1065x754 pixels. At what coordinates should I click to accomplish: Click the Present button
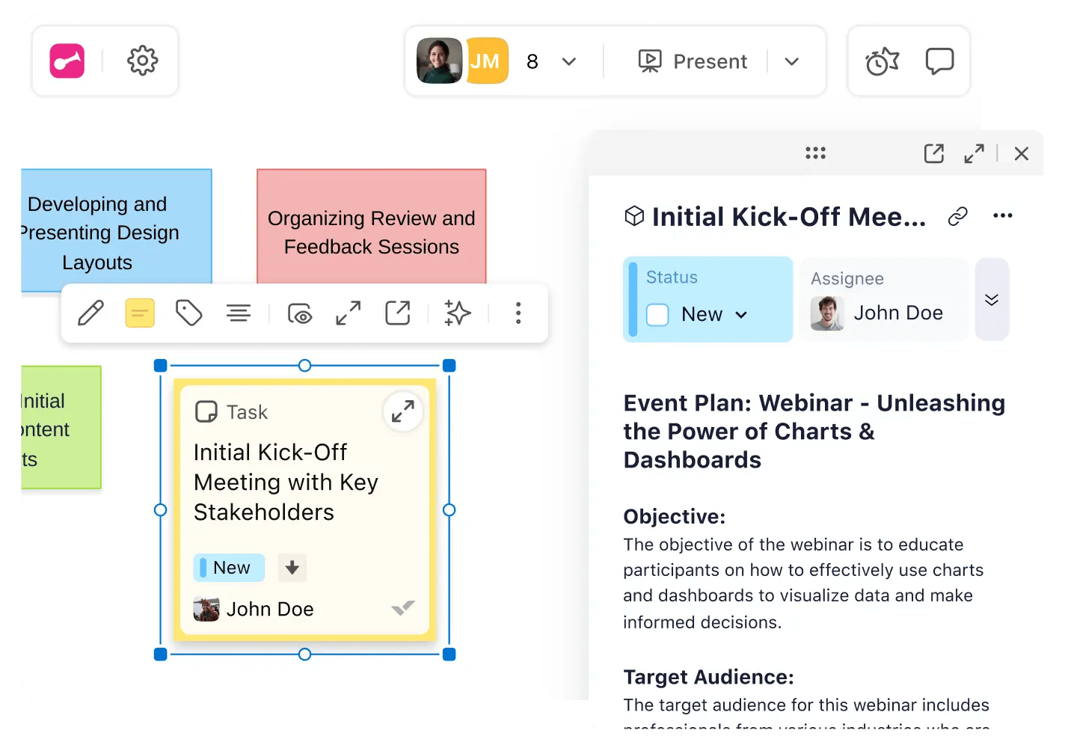click(693, 61)
